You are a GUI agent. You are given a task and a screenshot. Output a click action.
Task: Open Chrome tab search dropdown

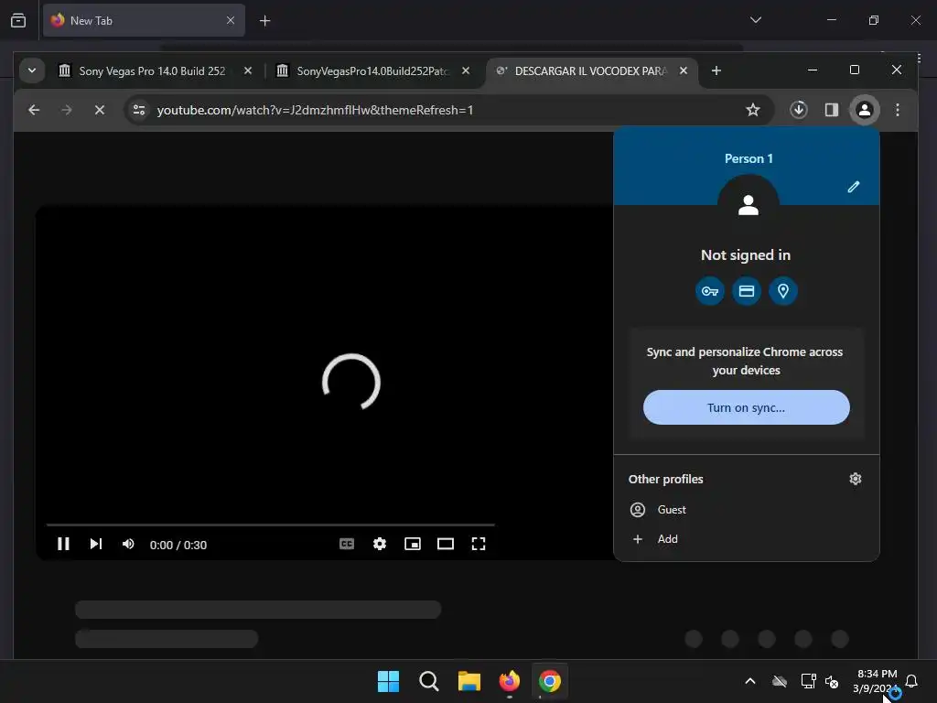pyautogui.click(x=32, y=70)
